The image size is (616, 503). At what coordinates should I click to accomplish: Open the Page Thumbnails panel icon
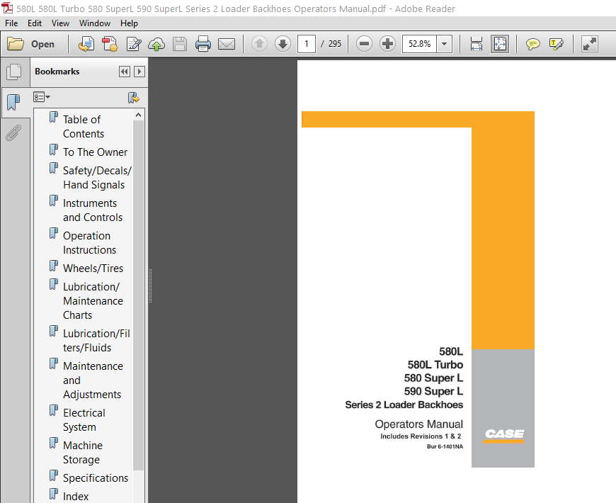14,72
